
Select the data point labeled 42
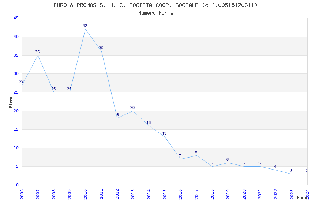point(85,26)
